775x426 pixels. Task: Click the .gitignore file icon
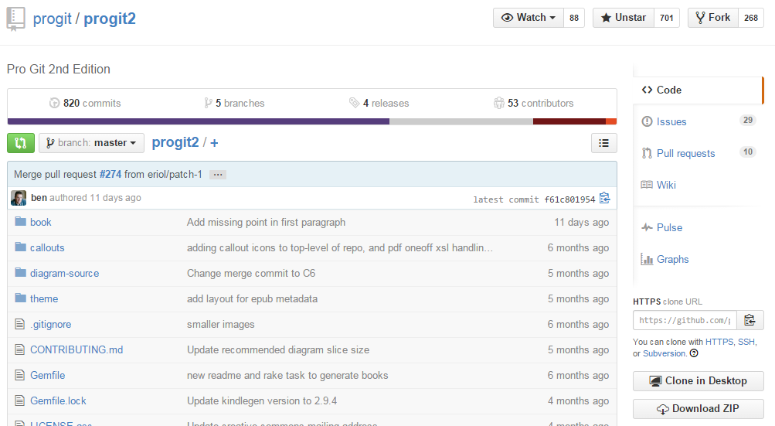tap(20, 324)
